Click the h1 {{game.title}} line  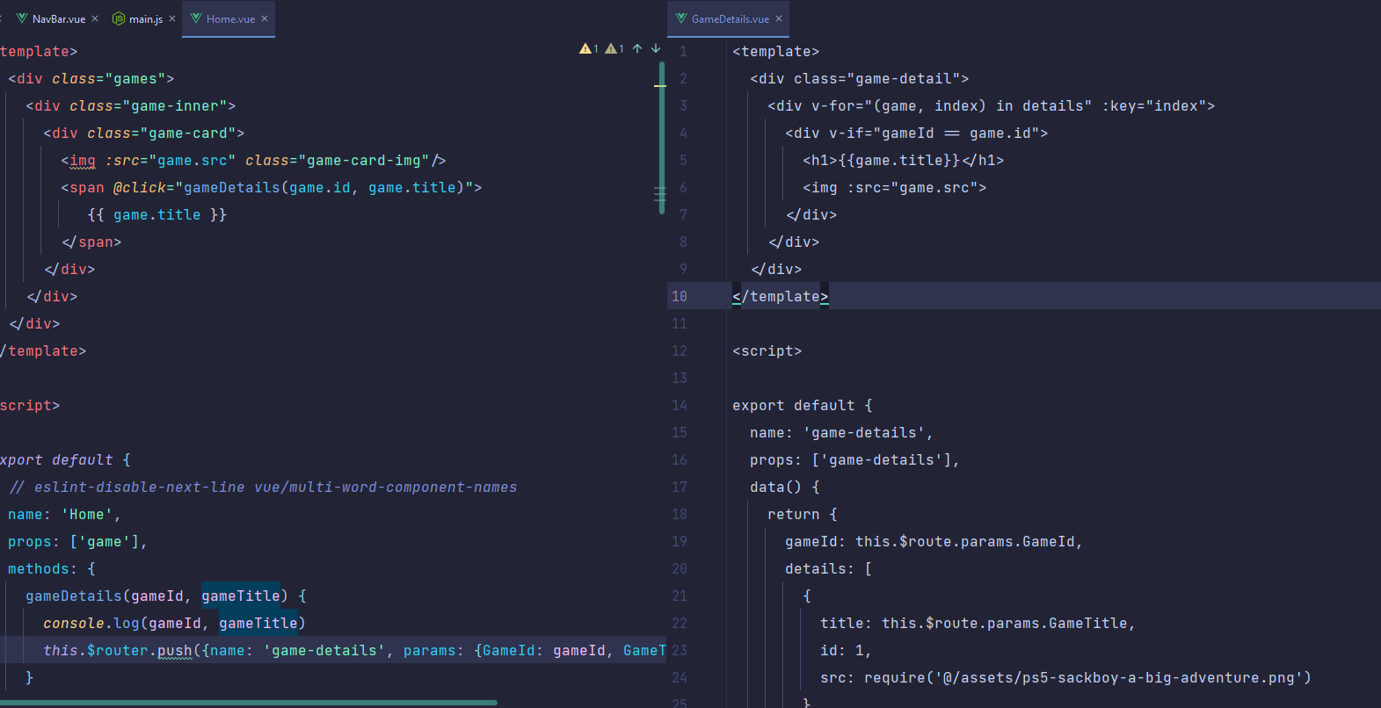[904, 161]
